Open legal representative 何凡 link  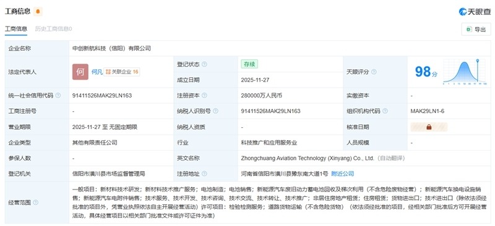tap(97, 72)
